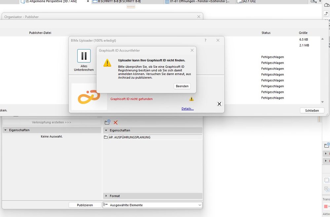Click the red delete X icon in the Organisator
Image resolution: width=330 pixels, height=217 pixels.
(x=116, y=123)
